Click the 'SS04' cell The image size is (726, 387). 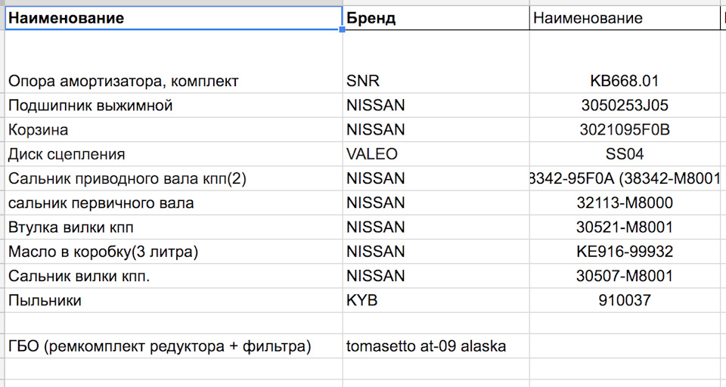pos(625,154)
